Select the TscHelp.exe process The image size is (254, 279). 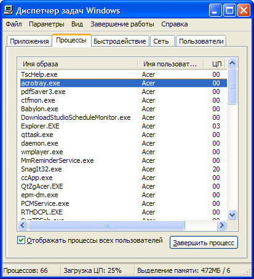click(124, 74)
